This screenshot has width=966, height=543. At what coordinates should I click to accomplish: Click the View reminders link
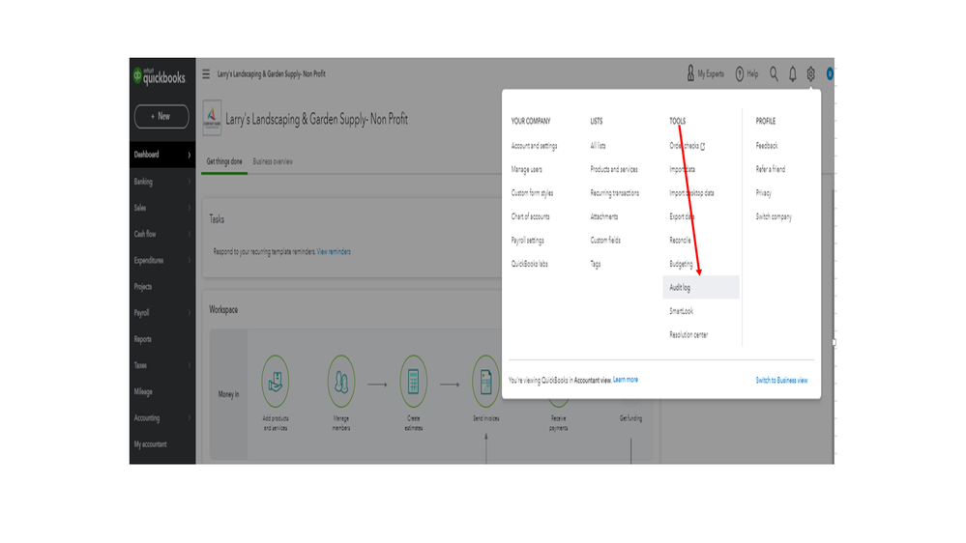tap(334, 252)
